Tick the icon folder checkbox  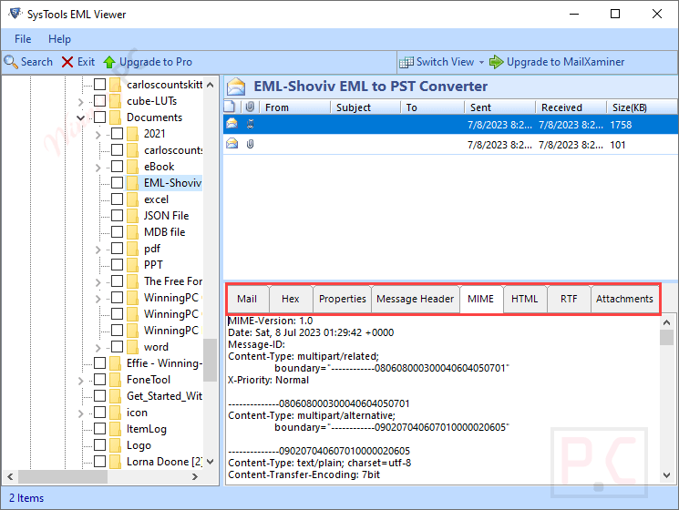100,413
